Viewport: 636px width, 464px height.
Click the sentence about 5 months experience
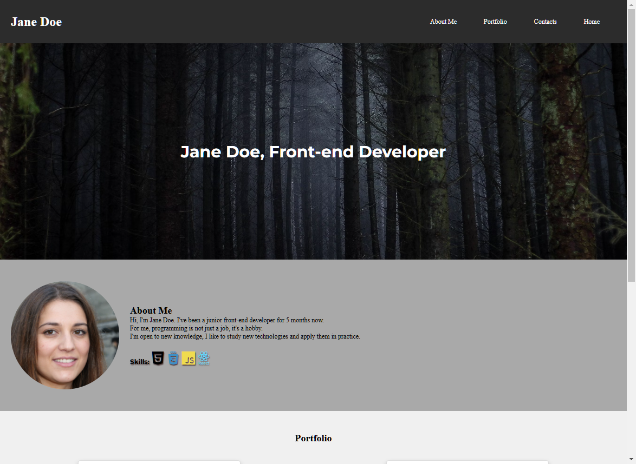[x=227, y=320]
